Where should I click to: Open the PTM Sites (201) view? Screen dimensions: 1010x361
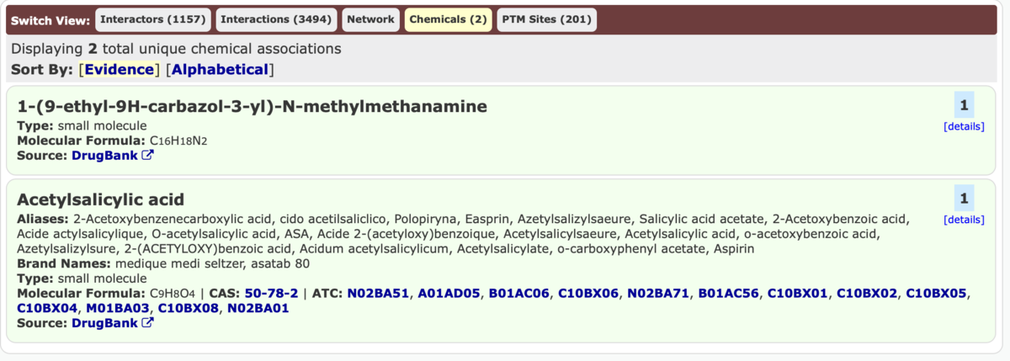pos(546,19)
